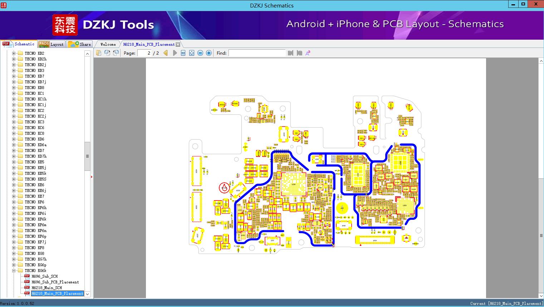Zoom out with the minus icon

(200, 53)
